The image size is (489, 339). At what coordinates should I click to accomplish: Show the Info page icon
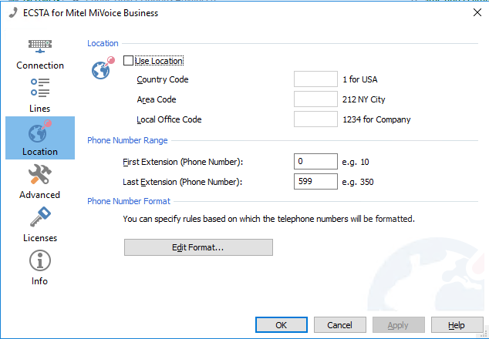point(40,260)
